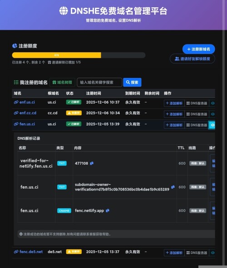Open DNS服务器 settings for enf.cc.cd
Viewport: 227px width, 268px height.
pos(197,114)
